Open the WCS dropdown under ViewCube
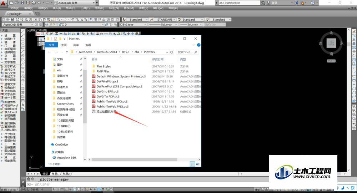Viewport: 357px width, 193px height. tap(331, 61)
